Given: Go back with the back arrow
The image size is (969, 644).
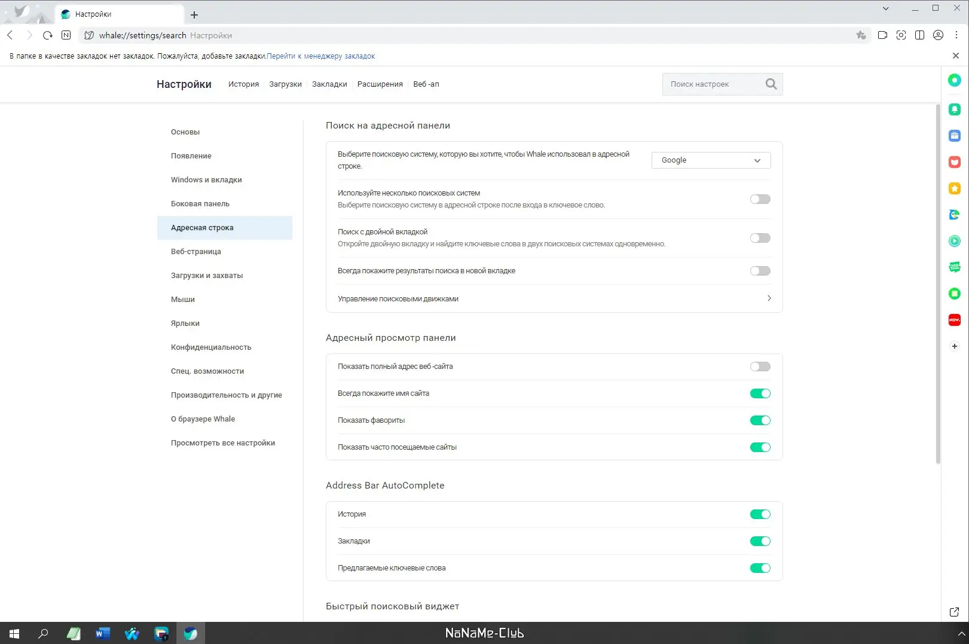Looking at the screenshot, I should [10, 35].
